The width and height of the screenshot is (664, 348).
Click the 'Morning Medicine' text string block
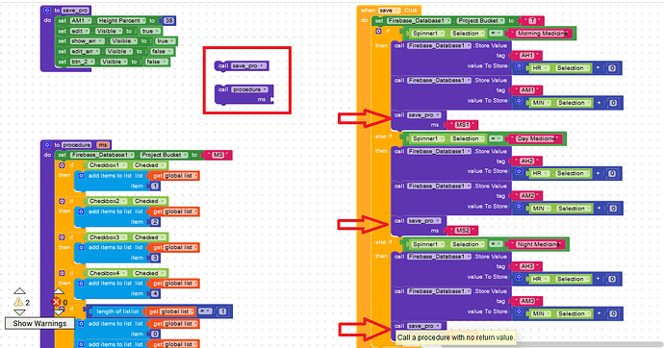[542, 34]
